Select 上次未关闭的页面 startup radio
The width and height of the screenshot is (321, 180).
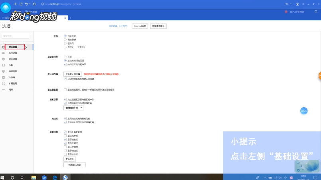65,61
